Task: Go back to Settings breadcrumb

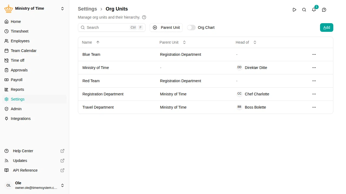Action: (x=87, y=9)
